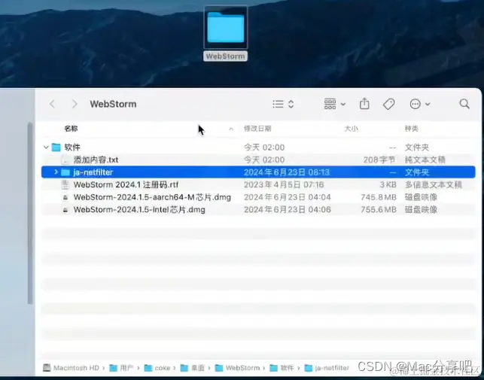Select the 添加内容.txt file
The height and width of the screenshot is (380, 484).
tap(96, 160)
